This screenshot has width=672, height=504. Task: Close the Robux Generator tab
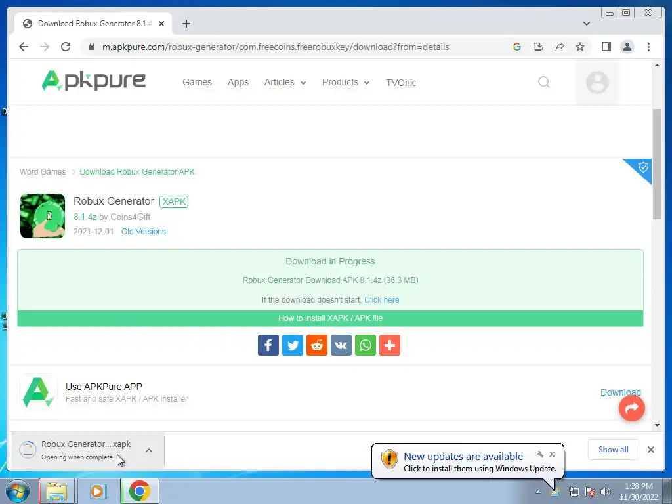point(161,24)
